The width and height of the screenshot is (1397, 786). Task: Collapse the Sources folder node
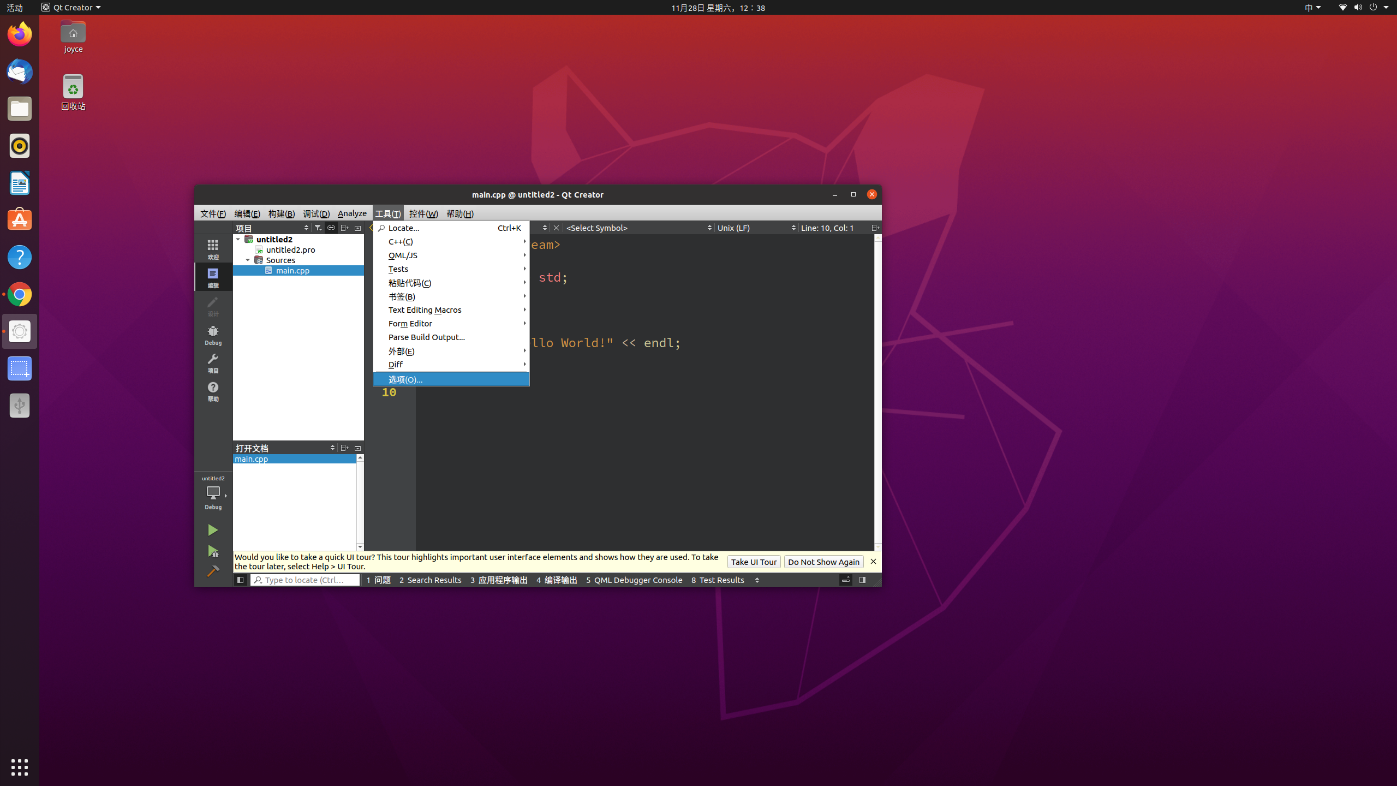pyautogui.click(x=248, y=260)
